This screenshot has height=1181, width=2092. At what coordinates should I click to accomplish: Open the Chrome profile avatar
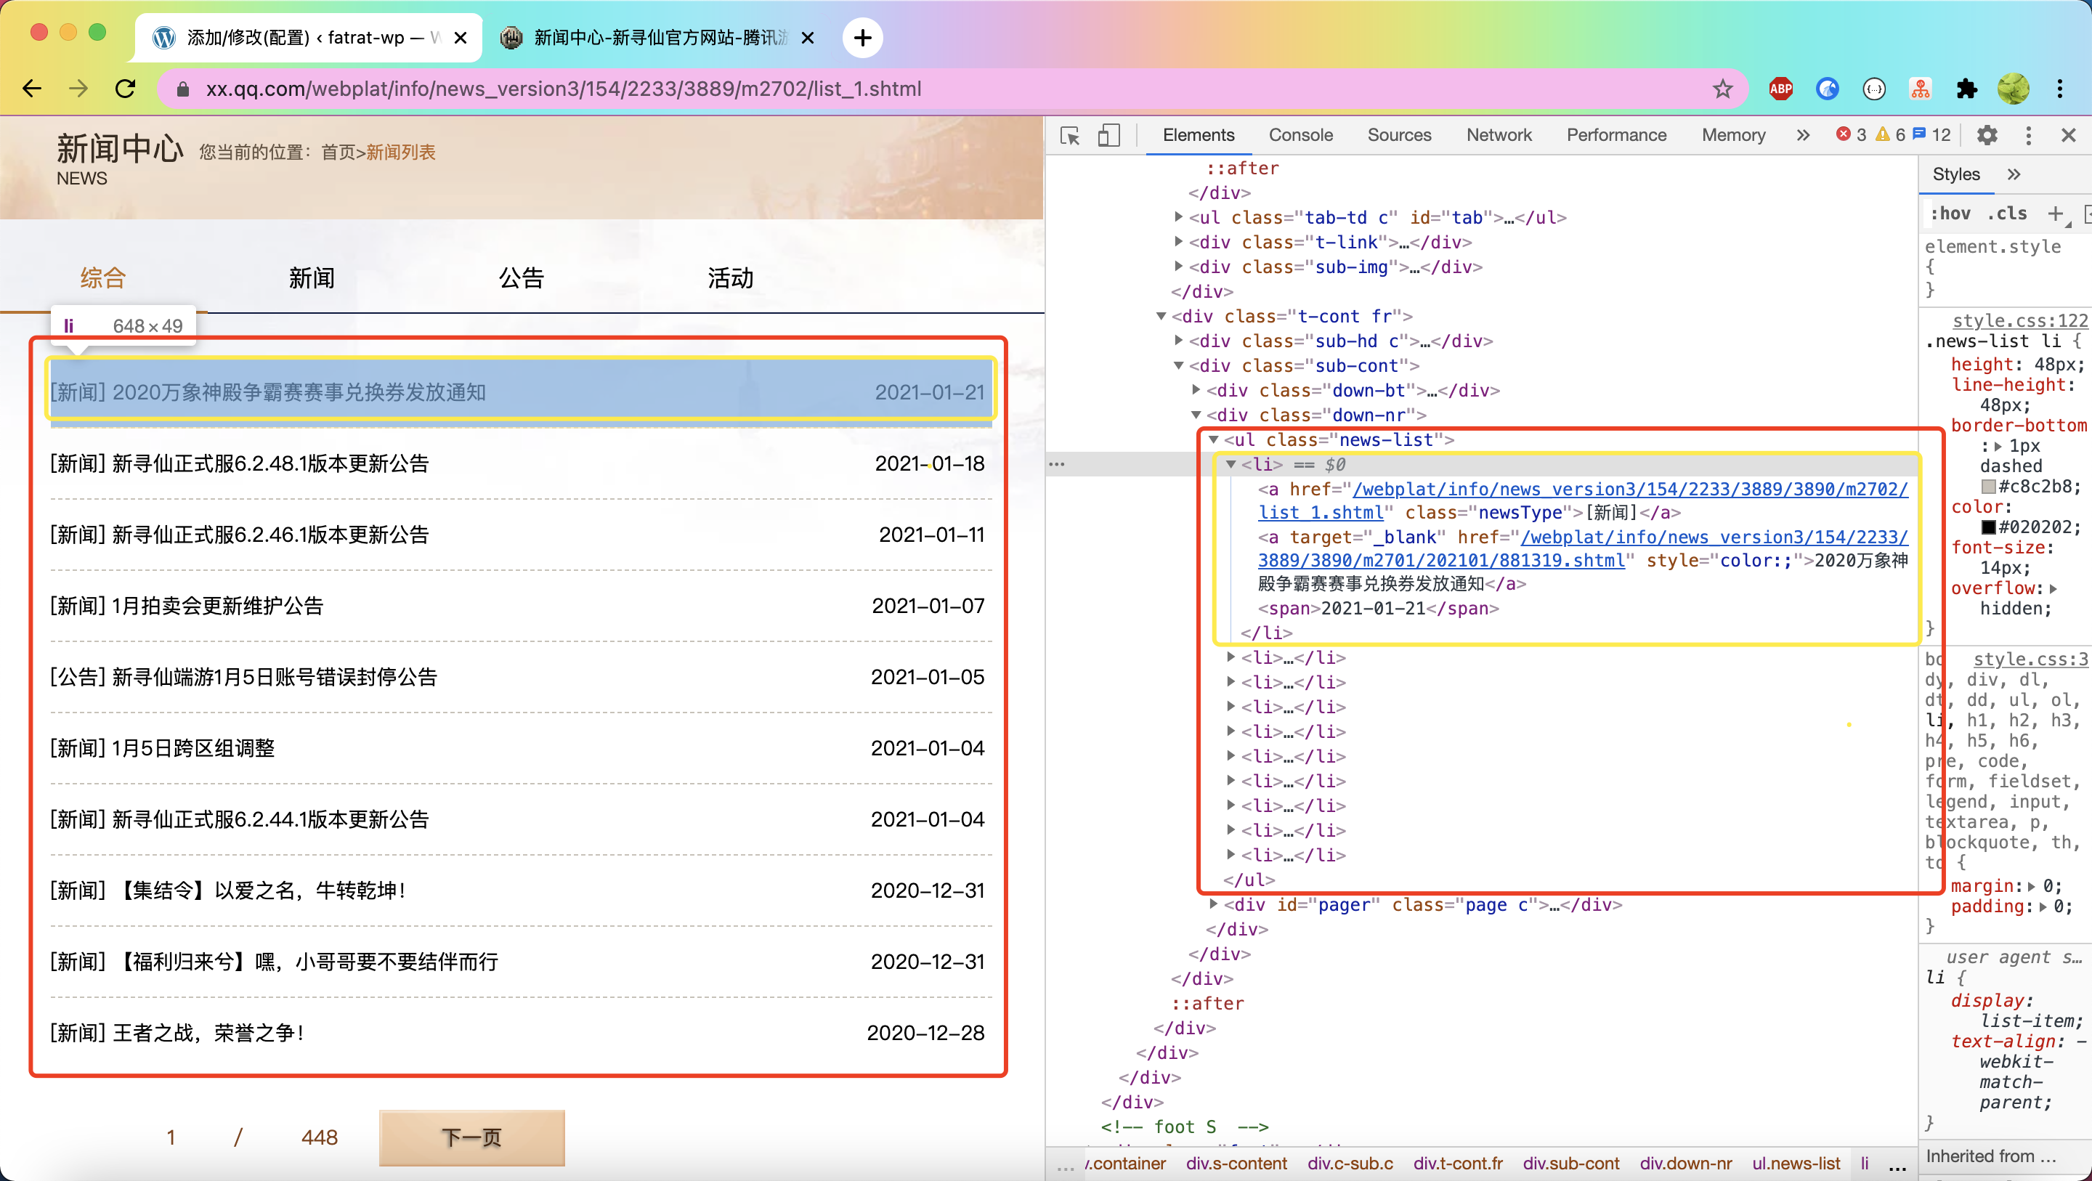pyautogui.click(x=2014, y=89)
